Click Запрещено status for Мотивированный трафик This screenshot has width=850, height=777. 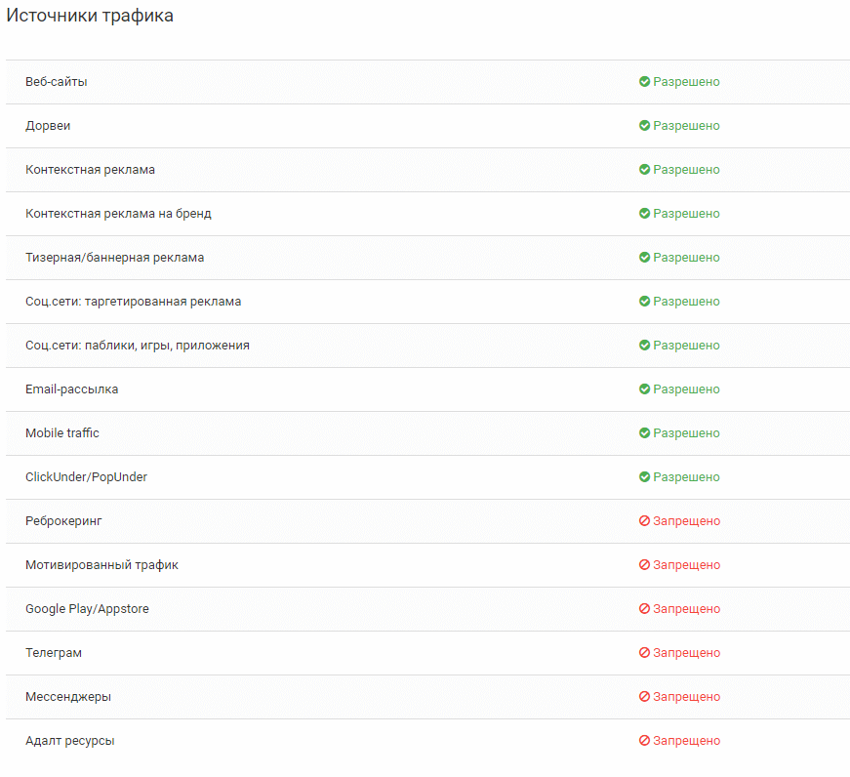tap(686, 565)
